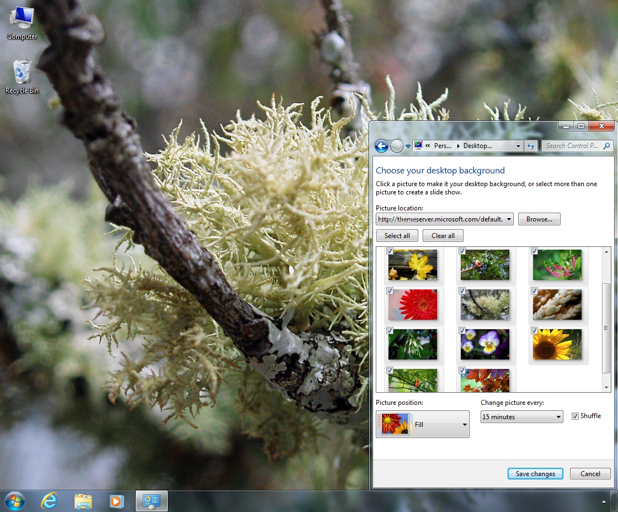Screen dimensions: 618x512
Task: Select the white hanging flowers thumbnail
Action: click(x=413, y=344)
